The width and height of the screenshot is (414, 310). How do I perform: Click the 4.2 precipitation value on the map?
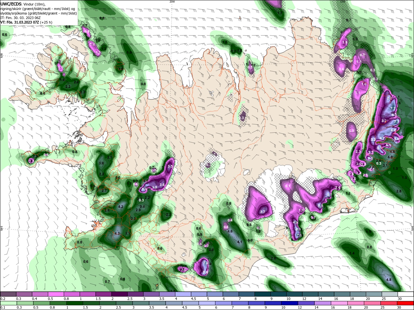(x=121, y=207)
